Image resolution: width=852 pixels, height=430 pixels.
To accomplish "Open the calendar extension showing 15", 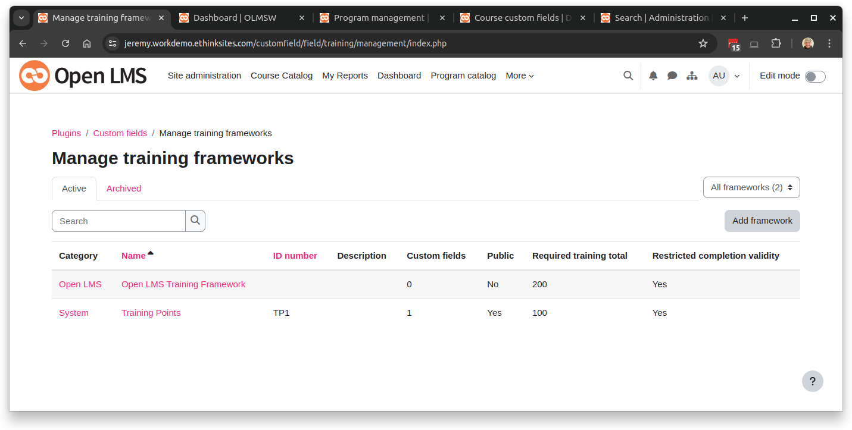I will pos(734,44).
